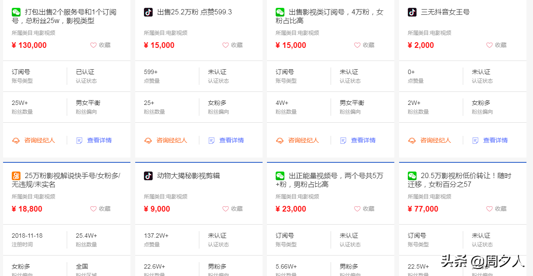The height and width of the screenshot is (276, 533).
Task: Toggle the 收藏 heart on the 9,000 yuan card
Action: [225, 209]
